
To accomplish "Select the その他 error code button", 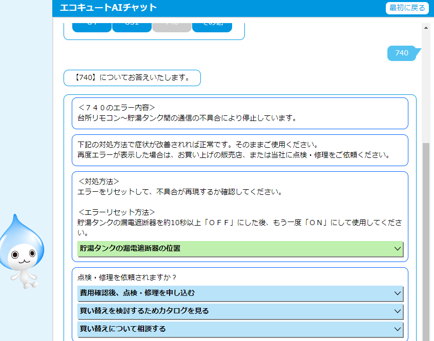I will point(212,25).
